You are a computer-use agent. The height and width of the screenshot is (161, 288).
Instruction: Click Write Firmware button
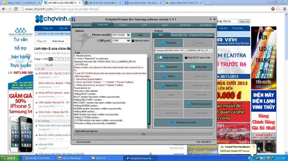click(x=168, y=58)
